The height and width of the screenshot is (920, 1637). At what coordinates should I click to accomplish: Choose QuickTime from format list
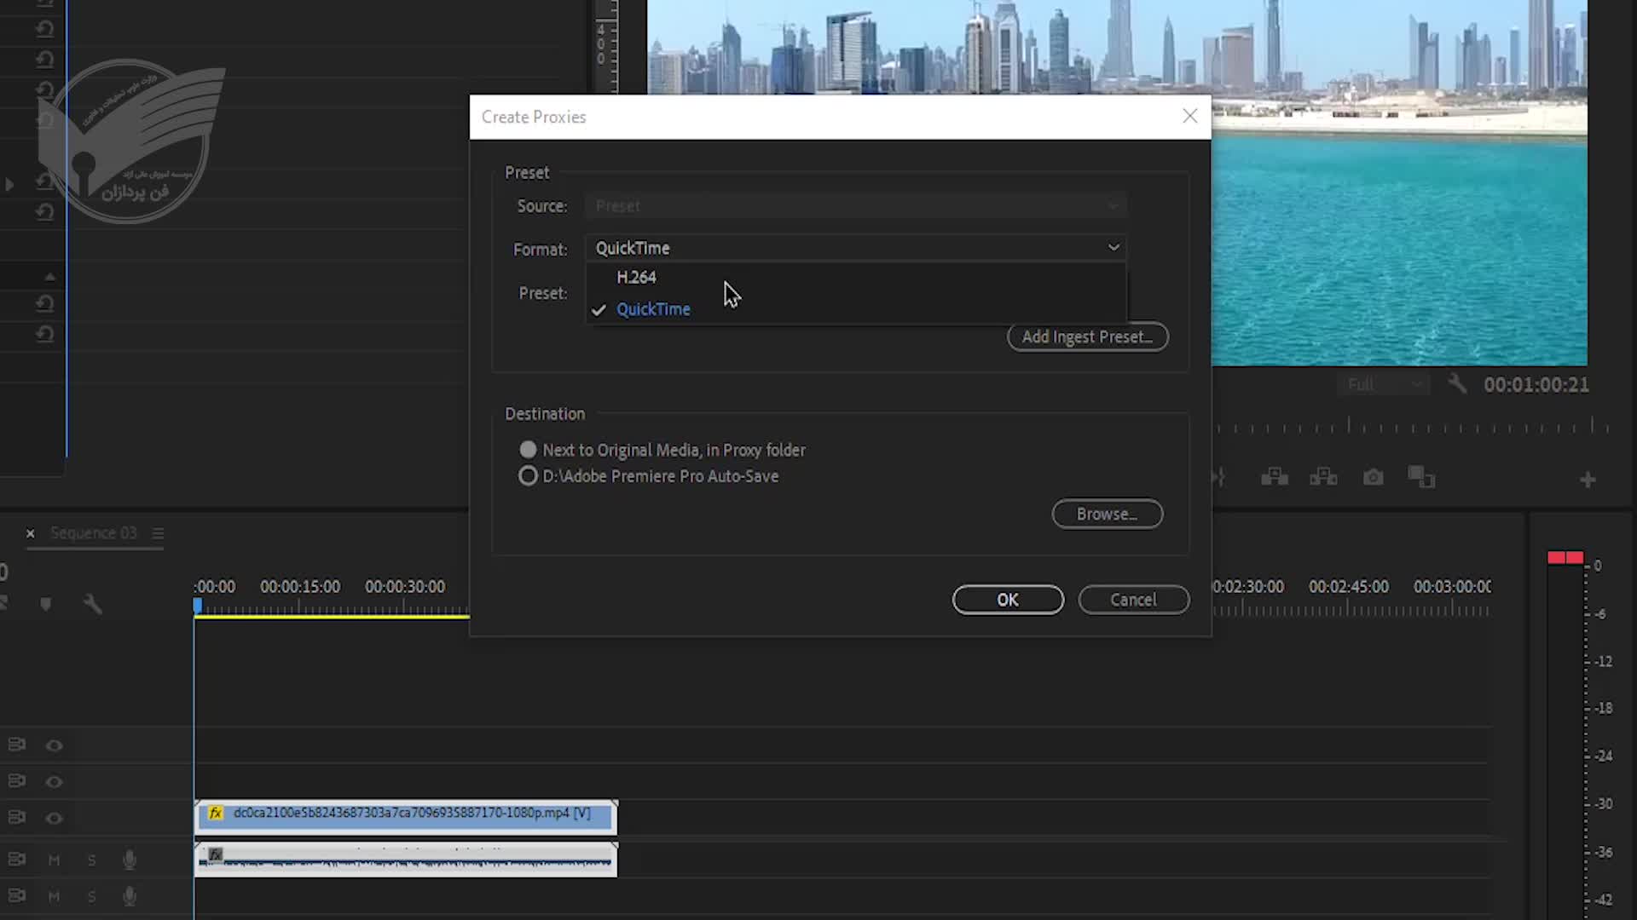653,309
